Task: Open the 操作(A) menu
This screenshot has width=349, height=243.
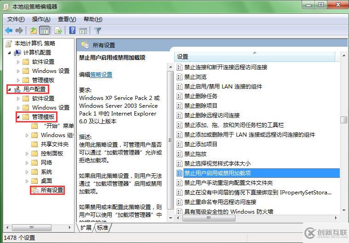Action: [x=41, y=19]
